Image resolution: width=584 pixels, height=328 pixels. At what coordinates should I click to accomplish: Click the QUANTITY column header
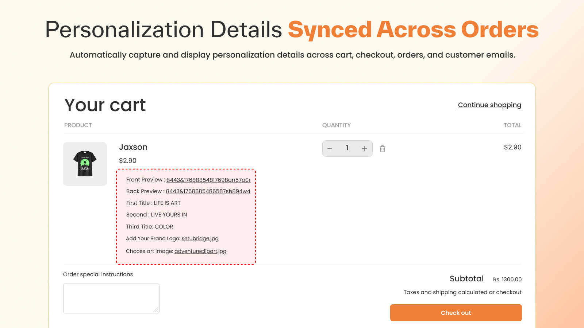(x=336, y=125)
